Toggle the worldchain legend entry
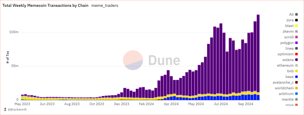This screenshot has width=304, height=115. click(286, 88)
